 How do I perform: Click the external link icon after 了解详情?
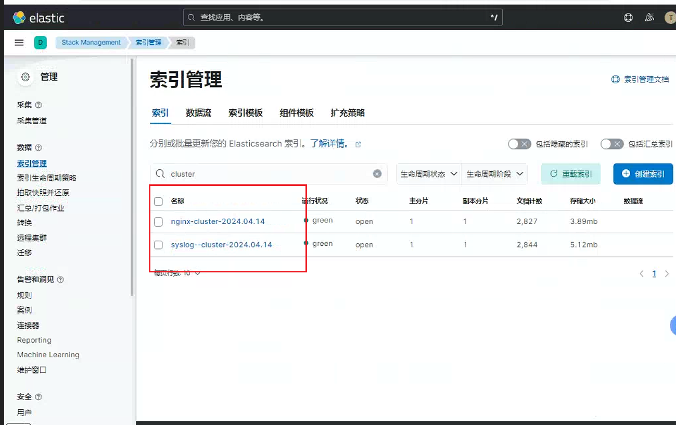click(x=358, y=144)
